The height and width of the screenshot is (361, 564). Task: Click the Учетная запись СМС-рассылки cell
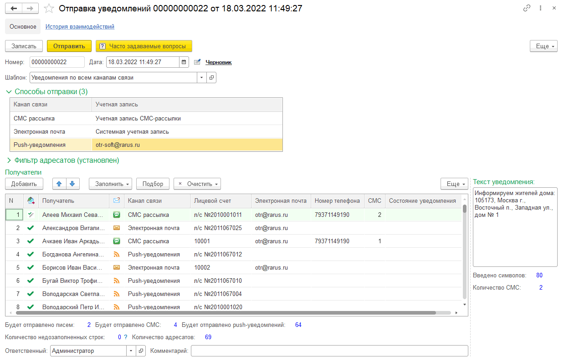point(187,118)
